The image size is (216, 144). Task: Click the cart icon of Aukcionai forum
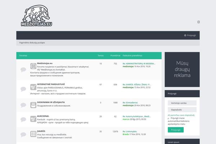pyautogui.click(x=33, y=119)
